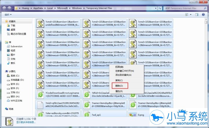Click the scroll up arrow of file list
Viewport: 209px width, 128px height.
206,19
